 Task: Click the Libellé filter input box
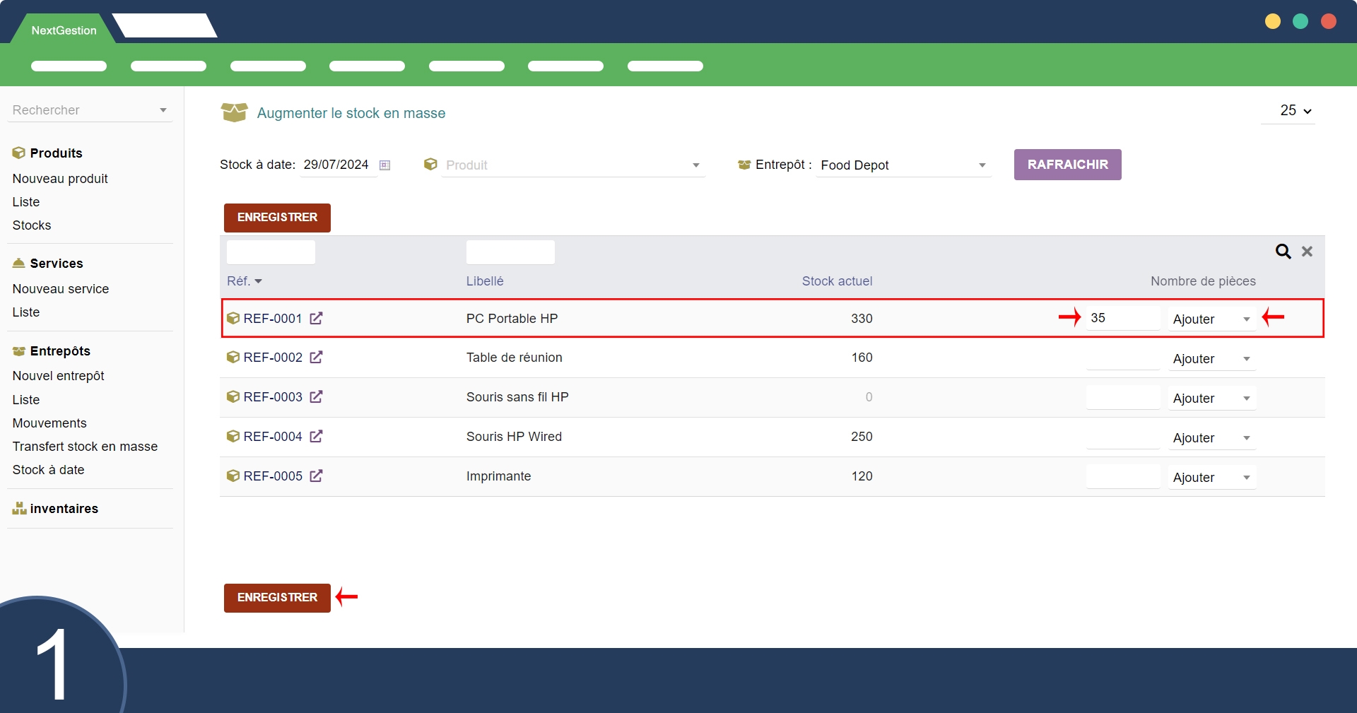click(x=510, y=252)
